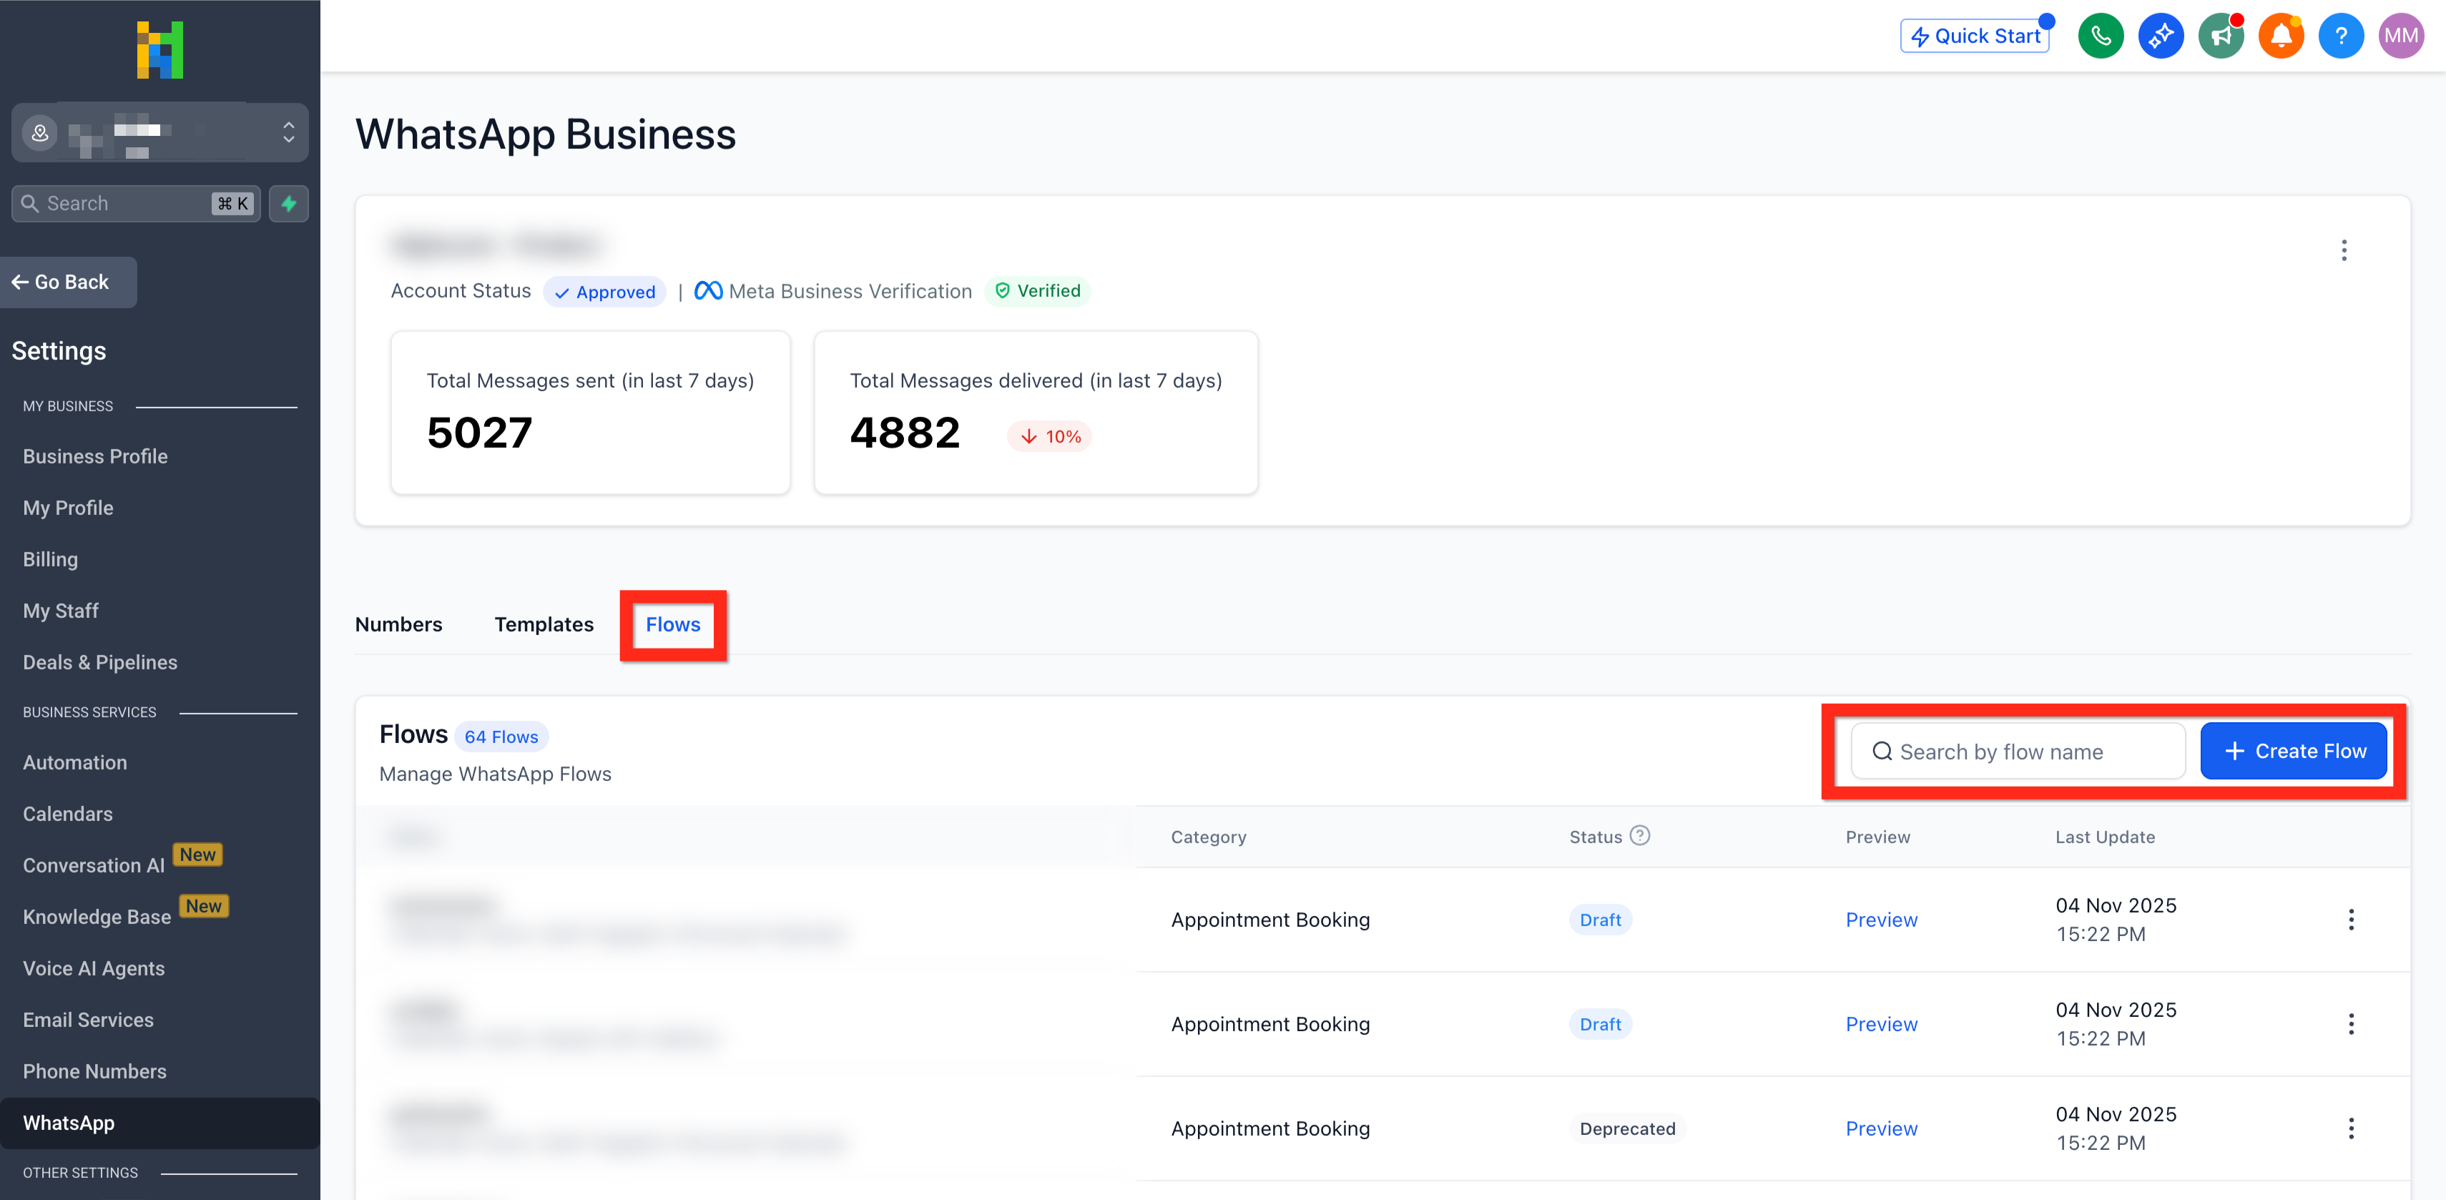Open the orange notifications bell
The image size is (2446, 1200).
[x=2280, y=36]
